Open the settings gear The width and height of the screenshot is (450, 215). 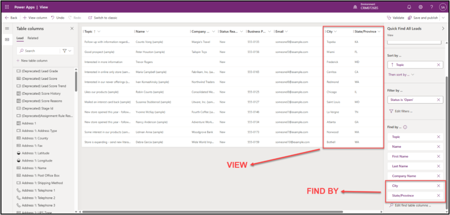point(420,7)
